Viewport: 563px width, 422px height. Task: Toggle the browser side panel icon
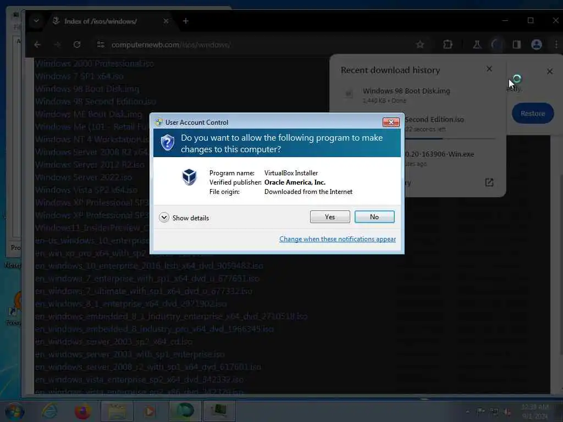[x=517, y=45]
